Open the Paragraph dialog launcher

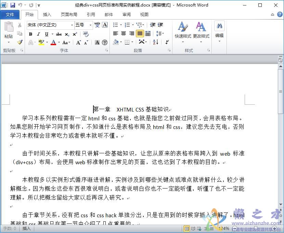pyautogui.click(x=169, y=50)
